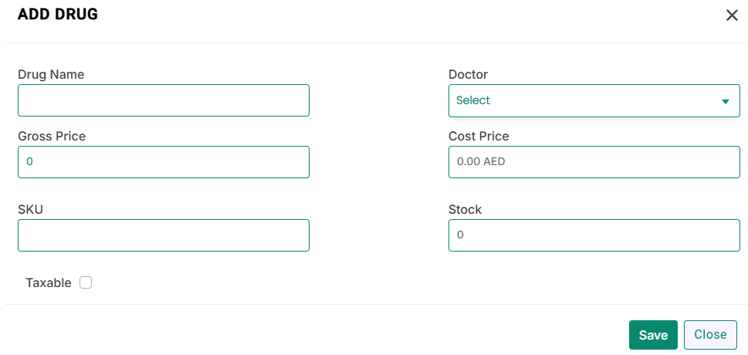Viewport: 748px width, 355px height.
Task: Click the Close button in footer
Action: click(710, 334)
